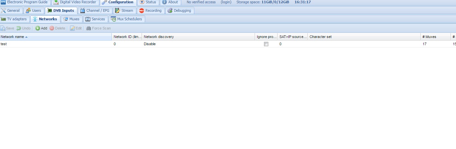
Task: Sort by Network discovery column header
Action: coord(199,37)
